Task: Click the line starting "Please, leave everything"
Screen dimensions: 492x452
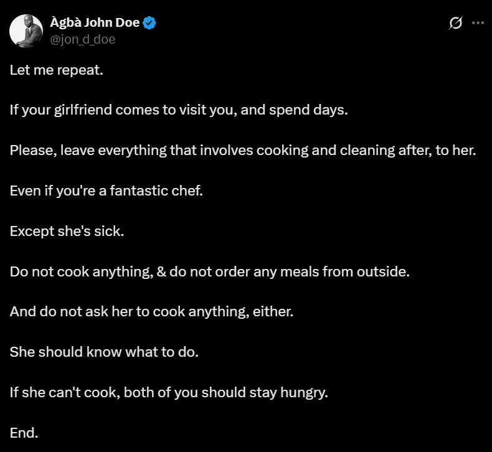Action: pyautogui.click(x=243, y=151)
